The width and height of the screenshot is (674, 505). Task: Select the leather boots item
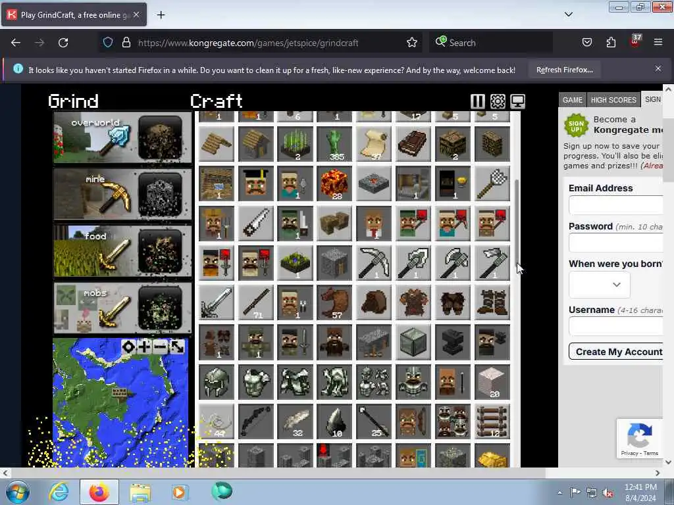[x=492, y=302]
